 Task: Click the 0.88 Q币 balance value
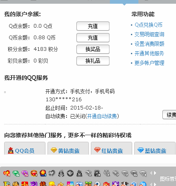[45, 38]
